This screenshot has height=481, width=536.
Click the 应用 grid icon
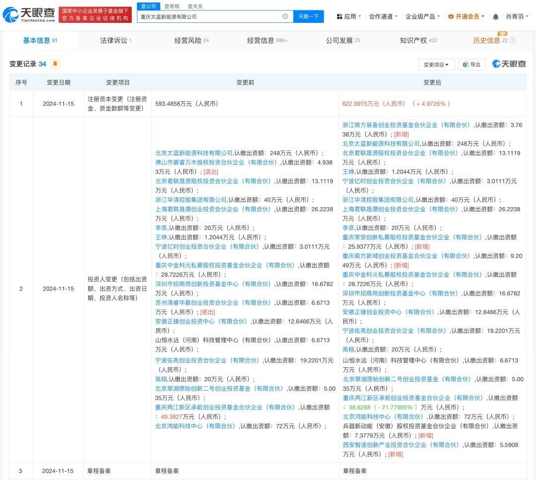tap(339, 16)
